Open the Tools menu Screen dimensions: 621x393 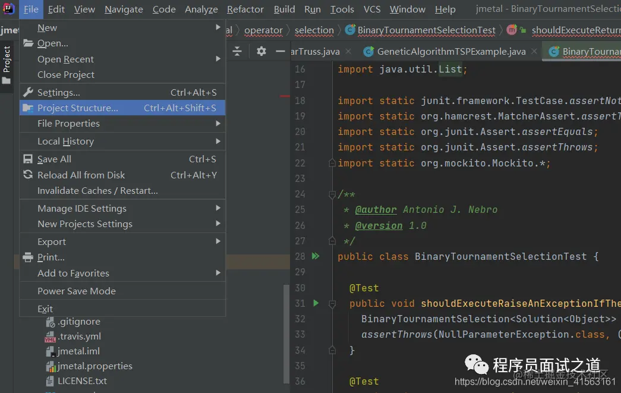[342, 9]
